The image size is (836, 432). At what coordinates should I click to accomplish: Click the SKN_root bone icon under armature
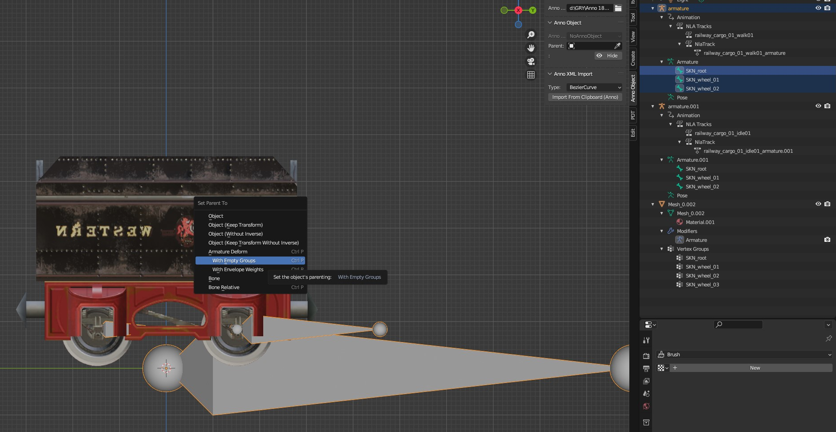[680, 71]
